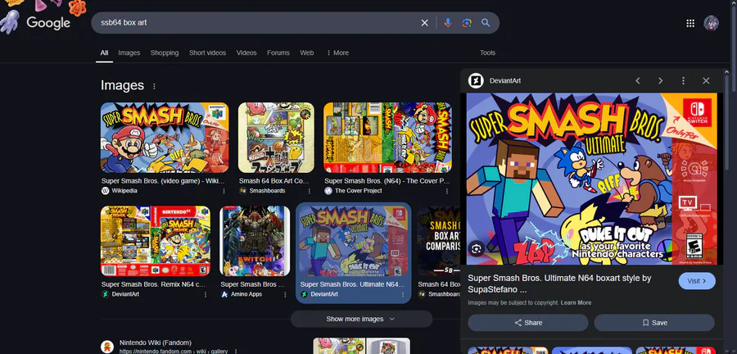
Task: Click the The Cover Project source label
Action: coord(358,191)
